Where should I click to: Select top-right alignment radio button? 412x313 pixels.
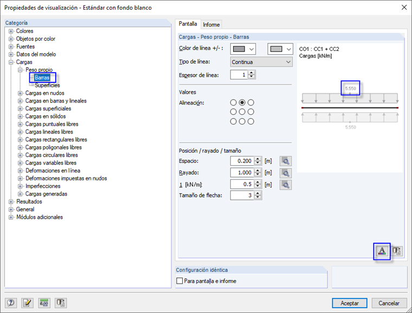(251, 102)
